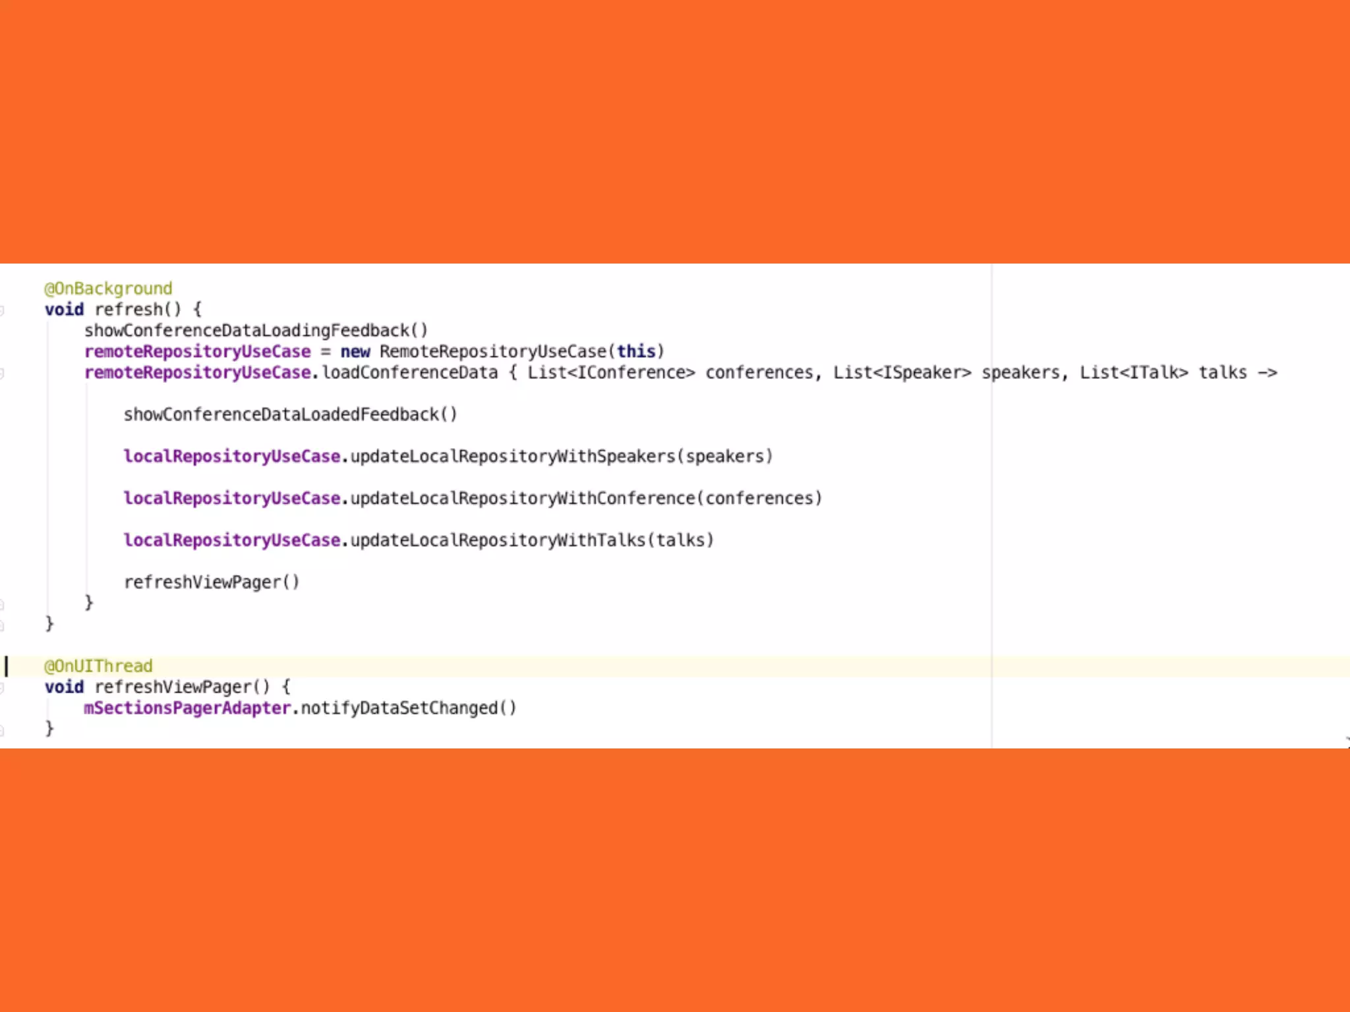Click the fold-end marker after refresh() closing brace
The height and width of the screenshot is (1012, 1350).
[x=2, y=624]
